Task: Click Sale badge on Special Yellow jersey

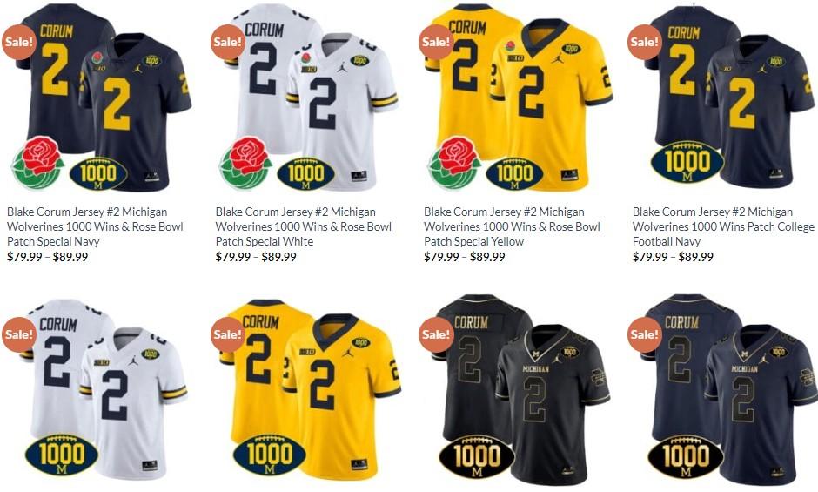Action: tap(436, 41)
